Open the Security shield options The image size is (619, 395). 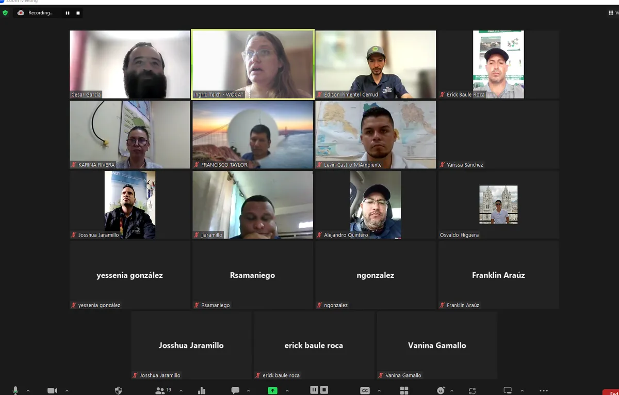coord(119,390)
